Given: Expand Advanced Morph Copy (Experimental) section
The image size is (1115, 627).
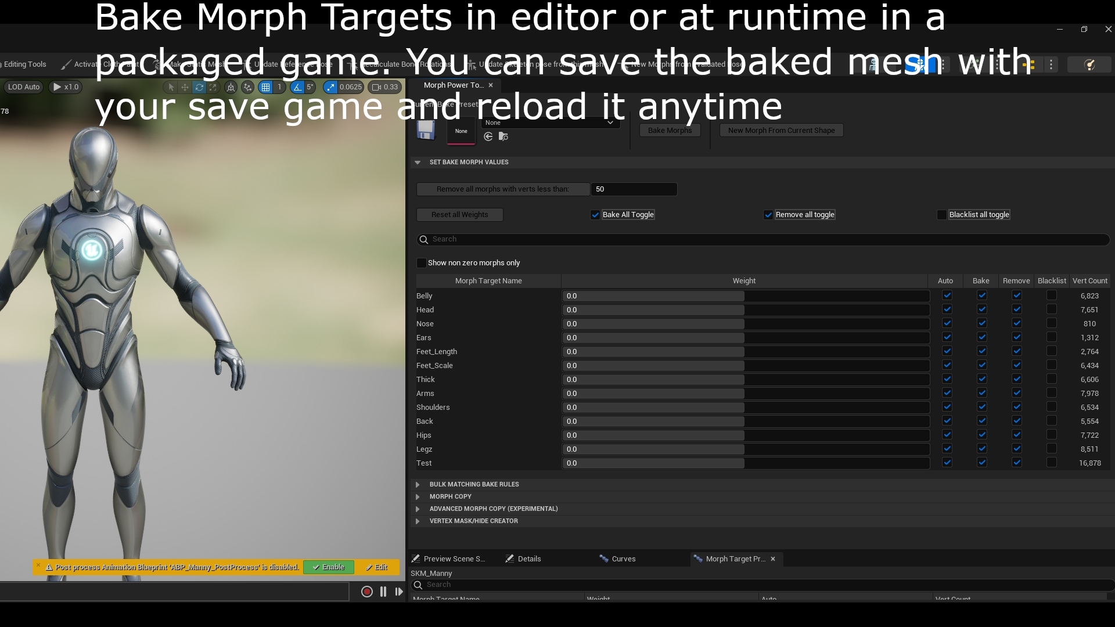Looking at the screenshot, I should [x=418, y=509].
